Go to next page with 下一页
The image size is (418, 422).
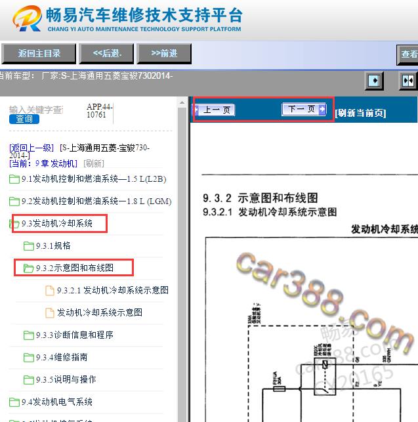304,109
